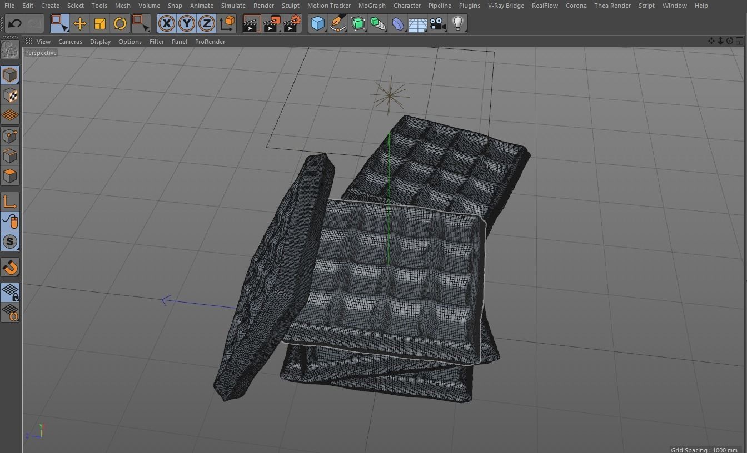The width and height of the screenshot is (747, 453).
Task: Click the viewport rotate-camera navigation icon
Action: (729, 41)
